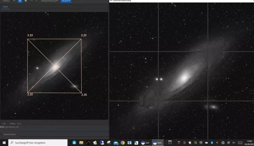Open the Bildbearbeitung dropdown menu
This screenshot has height=146, width=254.
coord(50,1)
